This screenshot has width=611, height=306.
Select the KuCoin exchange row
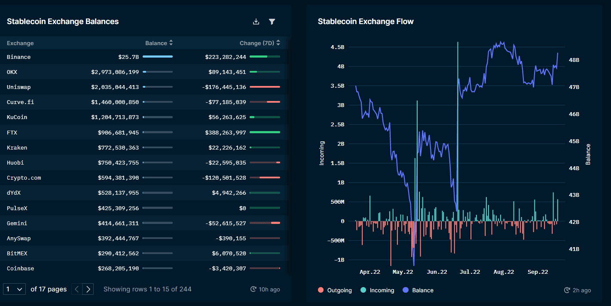tap(144, 117)
